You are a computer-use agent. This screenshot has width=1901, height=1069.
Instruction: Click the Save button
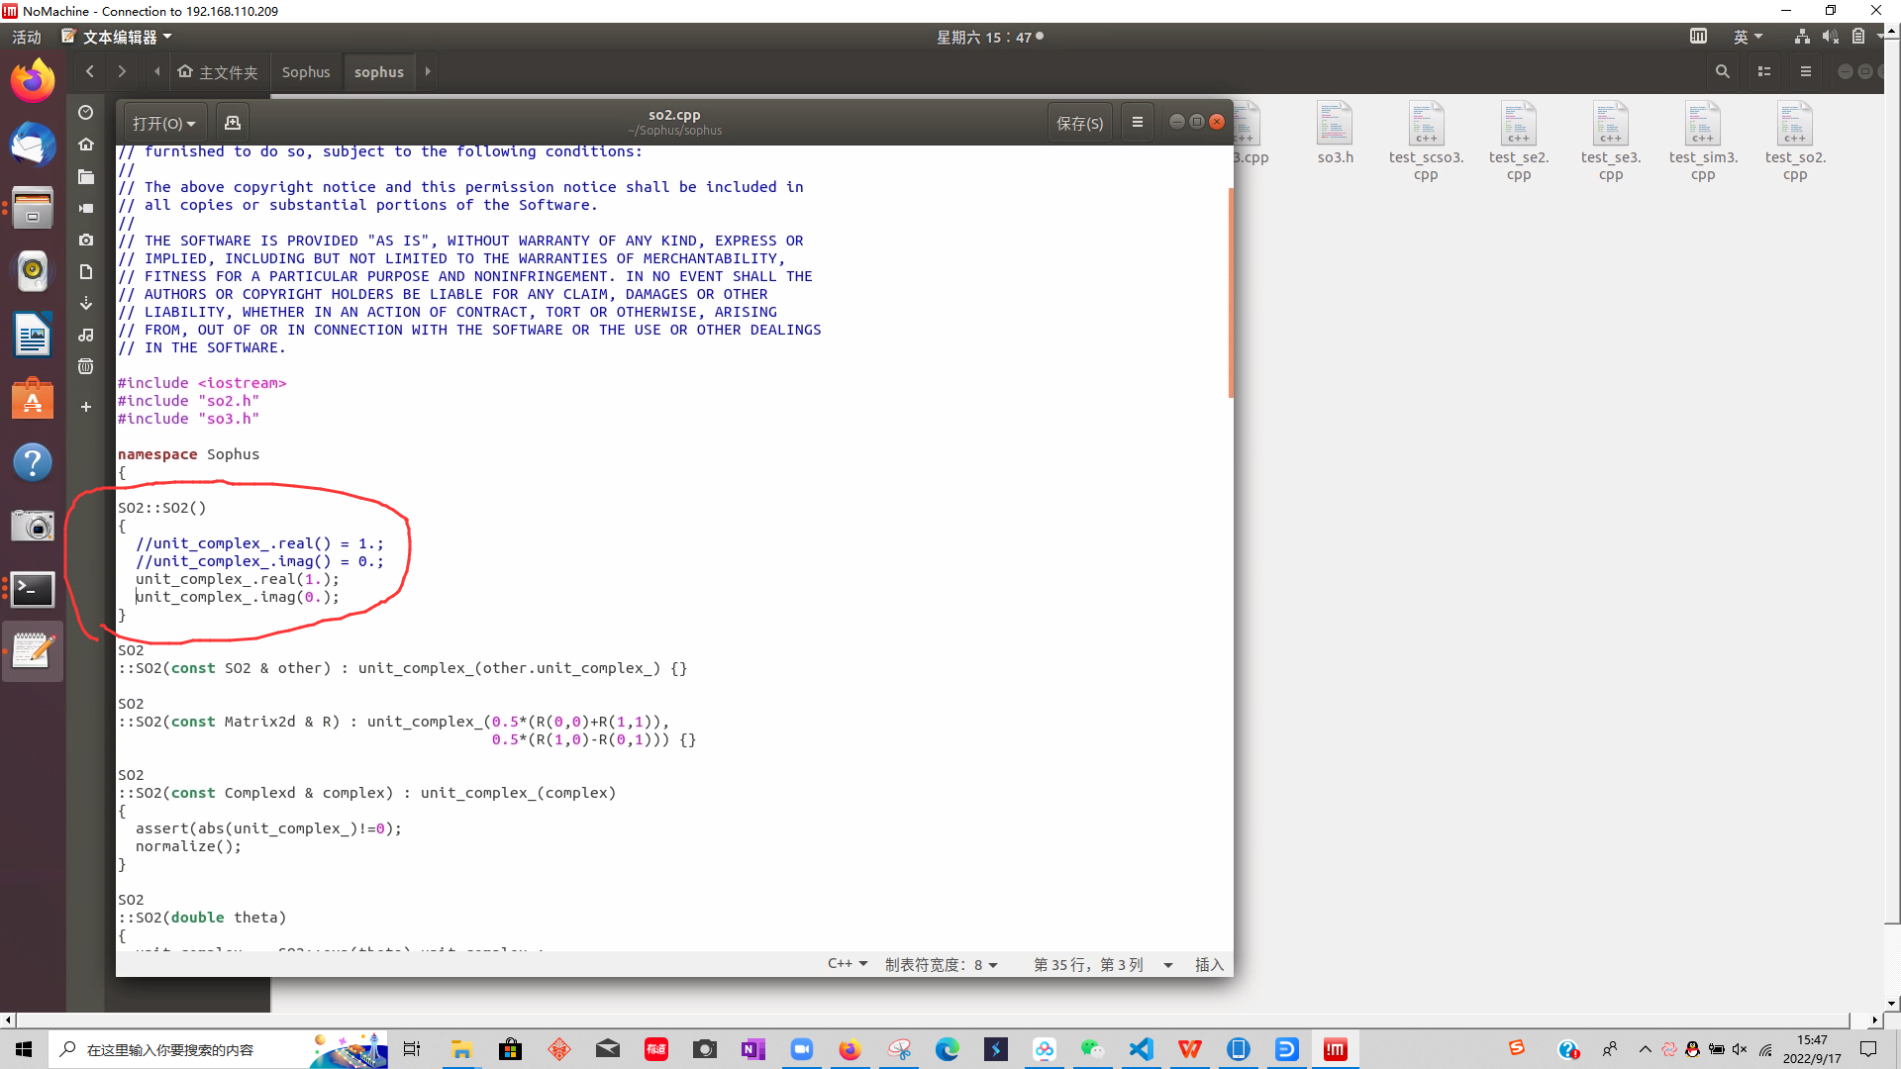click(x=1079, y=123)
